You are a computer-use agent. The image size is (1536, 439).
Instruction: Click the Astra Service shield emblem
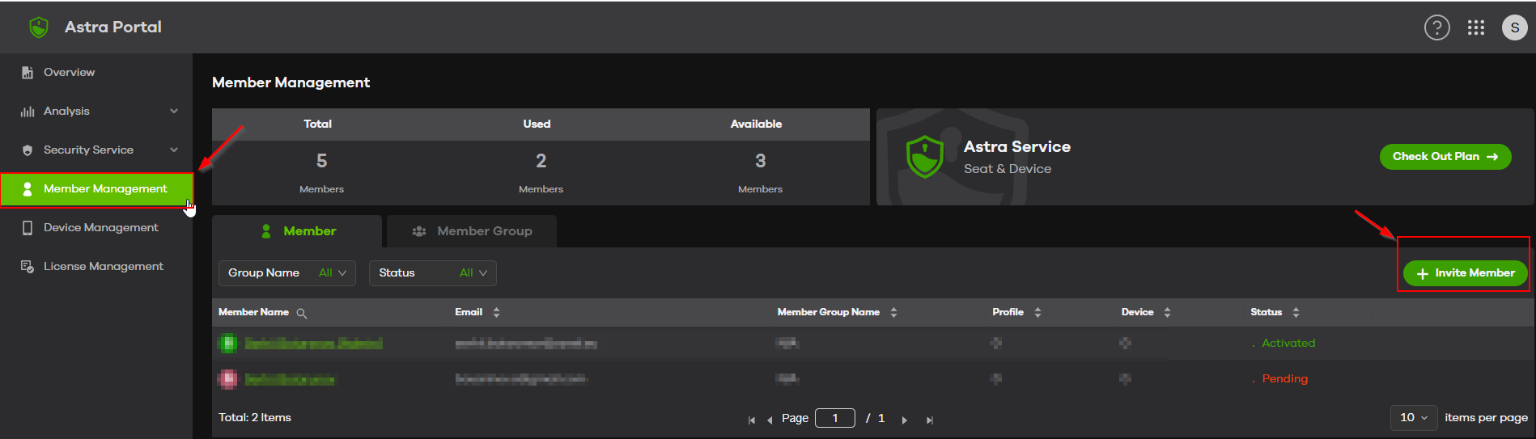pos(925,157)
